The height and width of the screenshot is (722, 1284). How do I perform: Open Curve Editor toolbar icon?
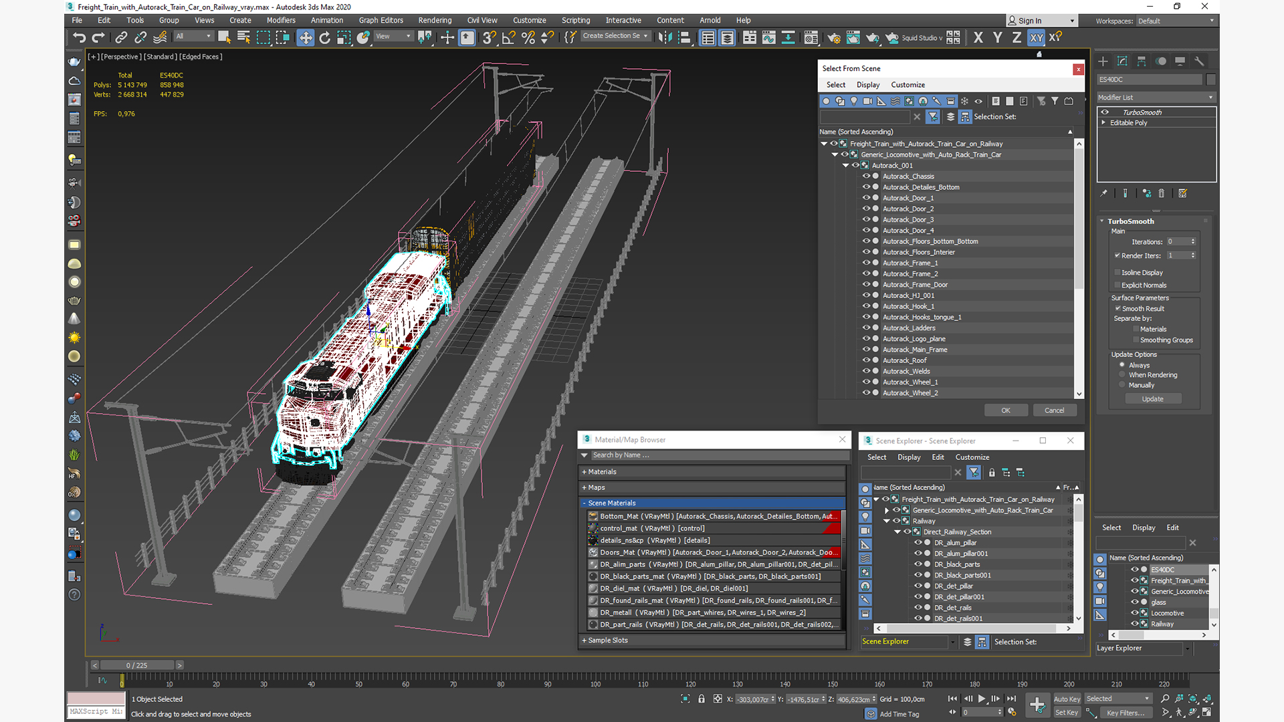pos(768,37)
